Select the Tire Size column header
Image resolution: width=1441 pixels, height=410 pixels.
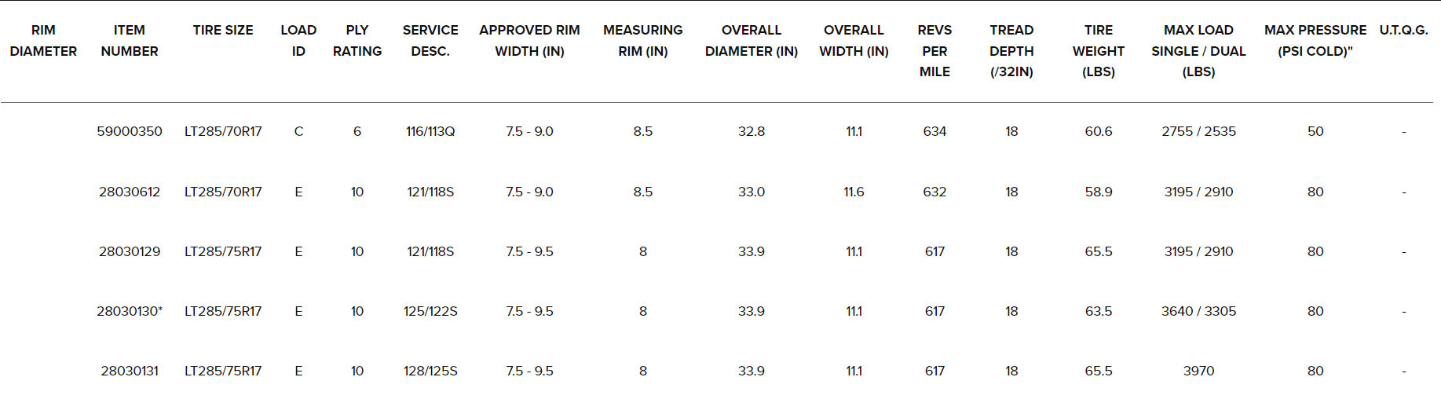223,31
